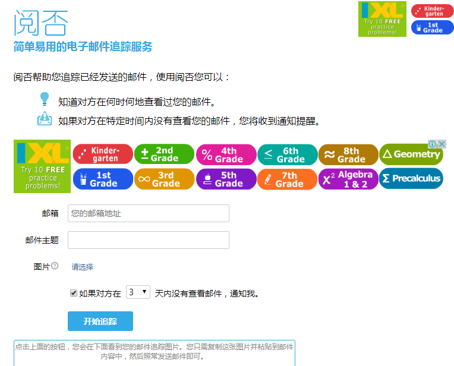Screen dimensions: 454x366
Task: Open the IXL logo in banner ad
Action: [x=42, y=166]
